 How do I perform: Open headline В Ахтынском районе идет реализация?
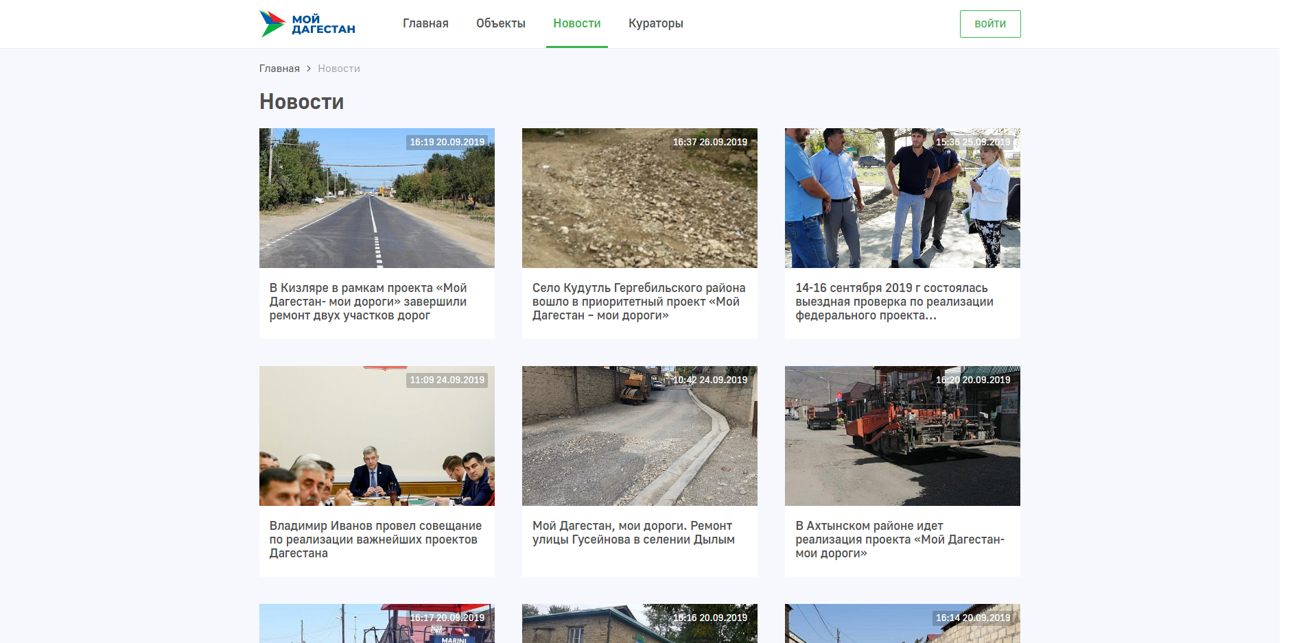tap(900, 539)
